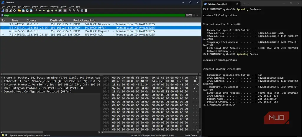Zoom out on main window text

[x=74, y=11]
